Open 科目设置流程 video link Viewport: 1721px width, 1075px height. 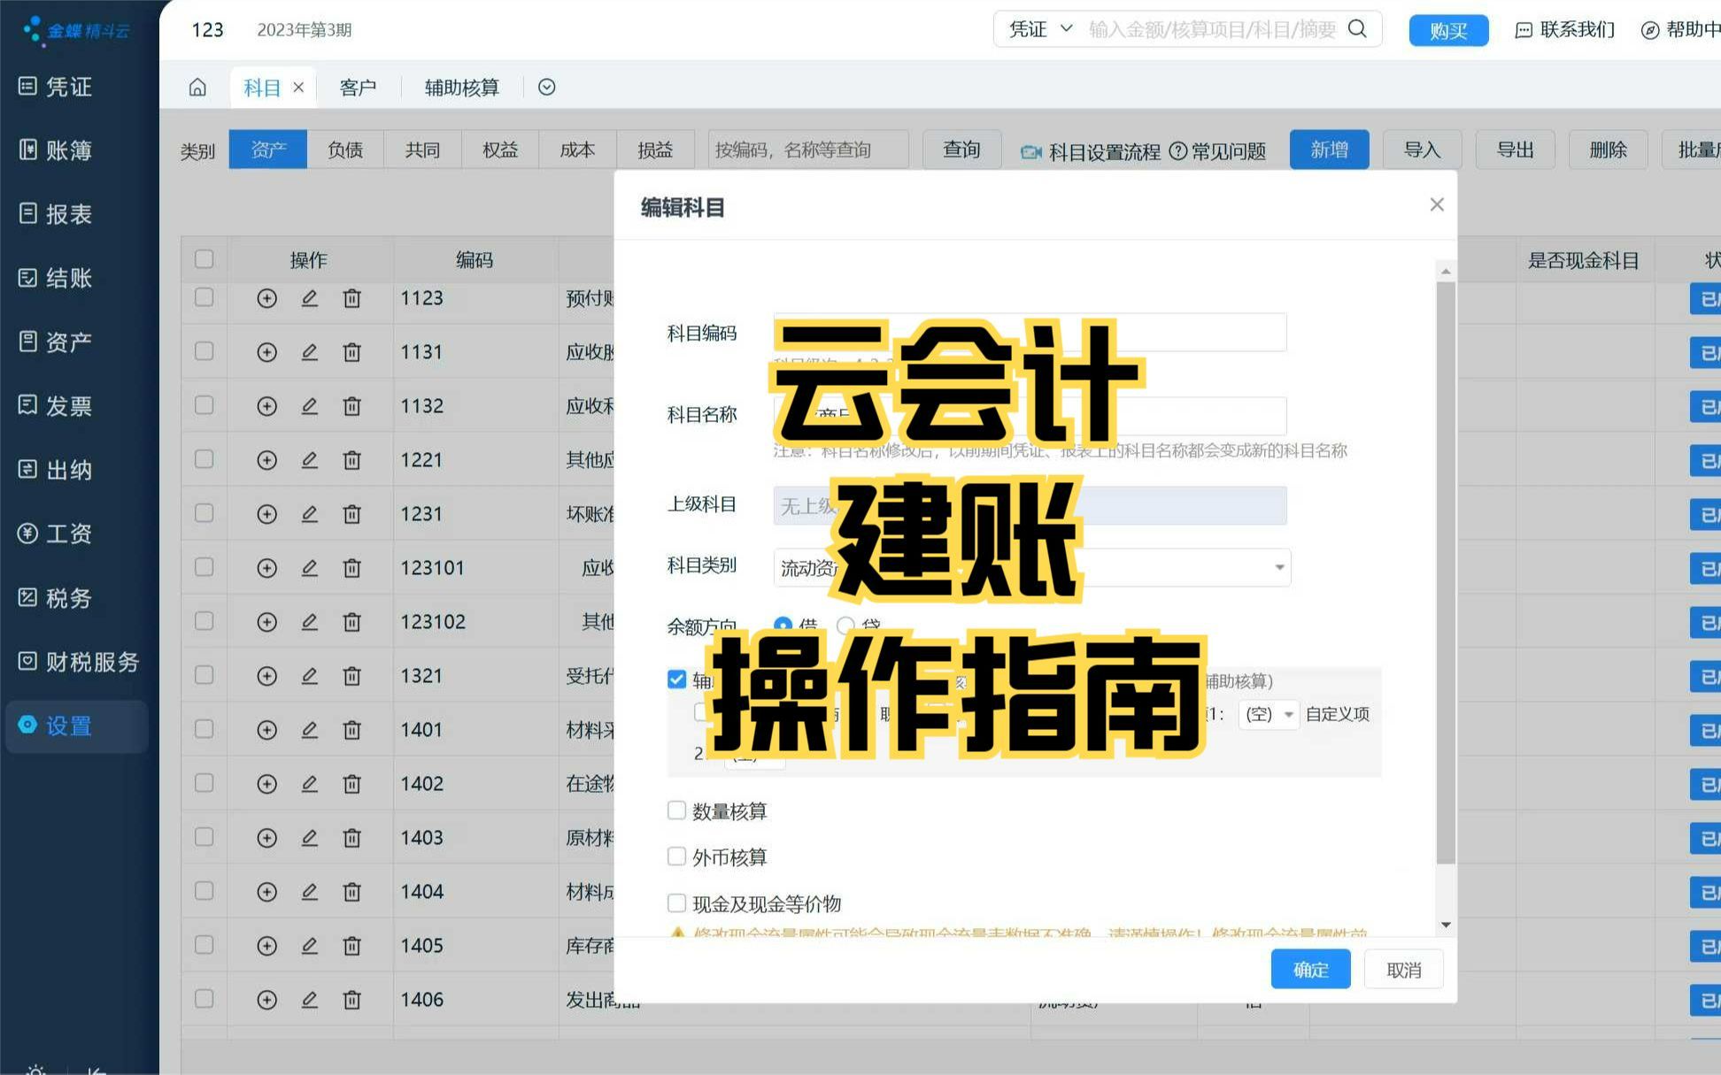click(x=1090, y=152)
